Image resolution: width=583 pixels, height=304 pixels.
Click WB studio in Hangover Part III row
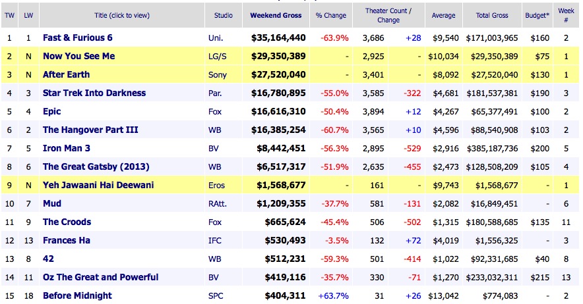pos(215,130)
